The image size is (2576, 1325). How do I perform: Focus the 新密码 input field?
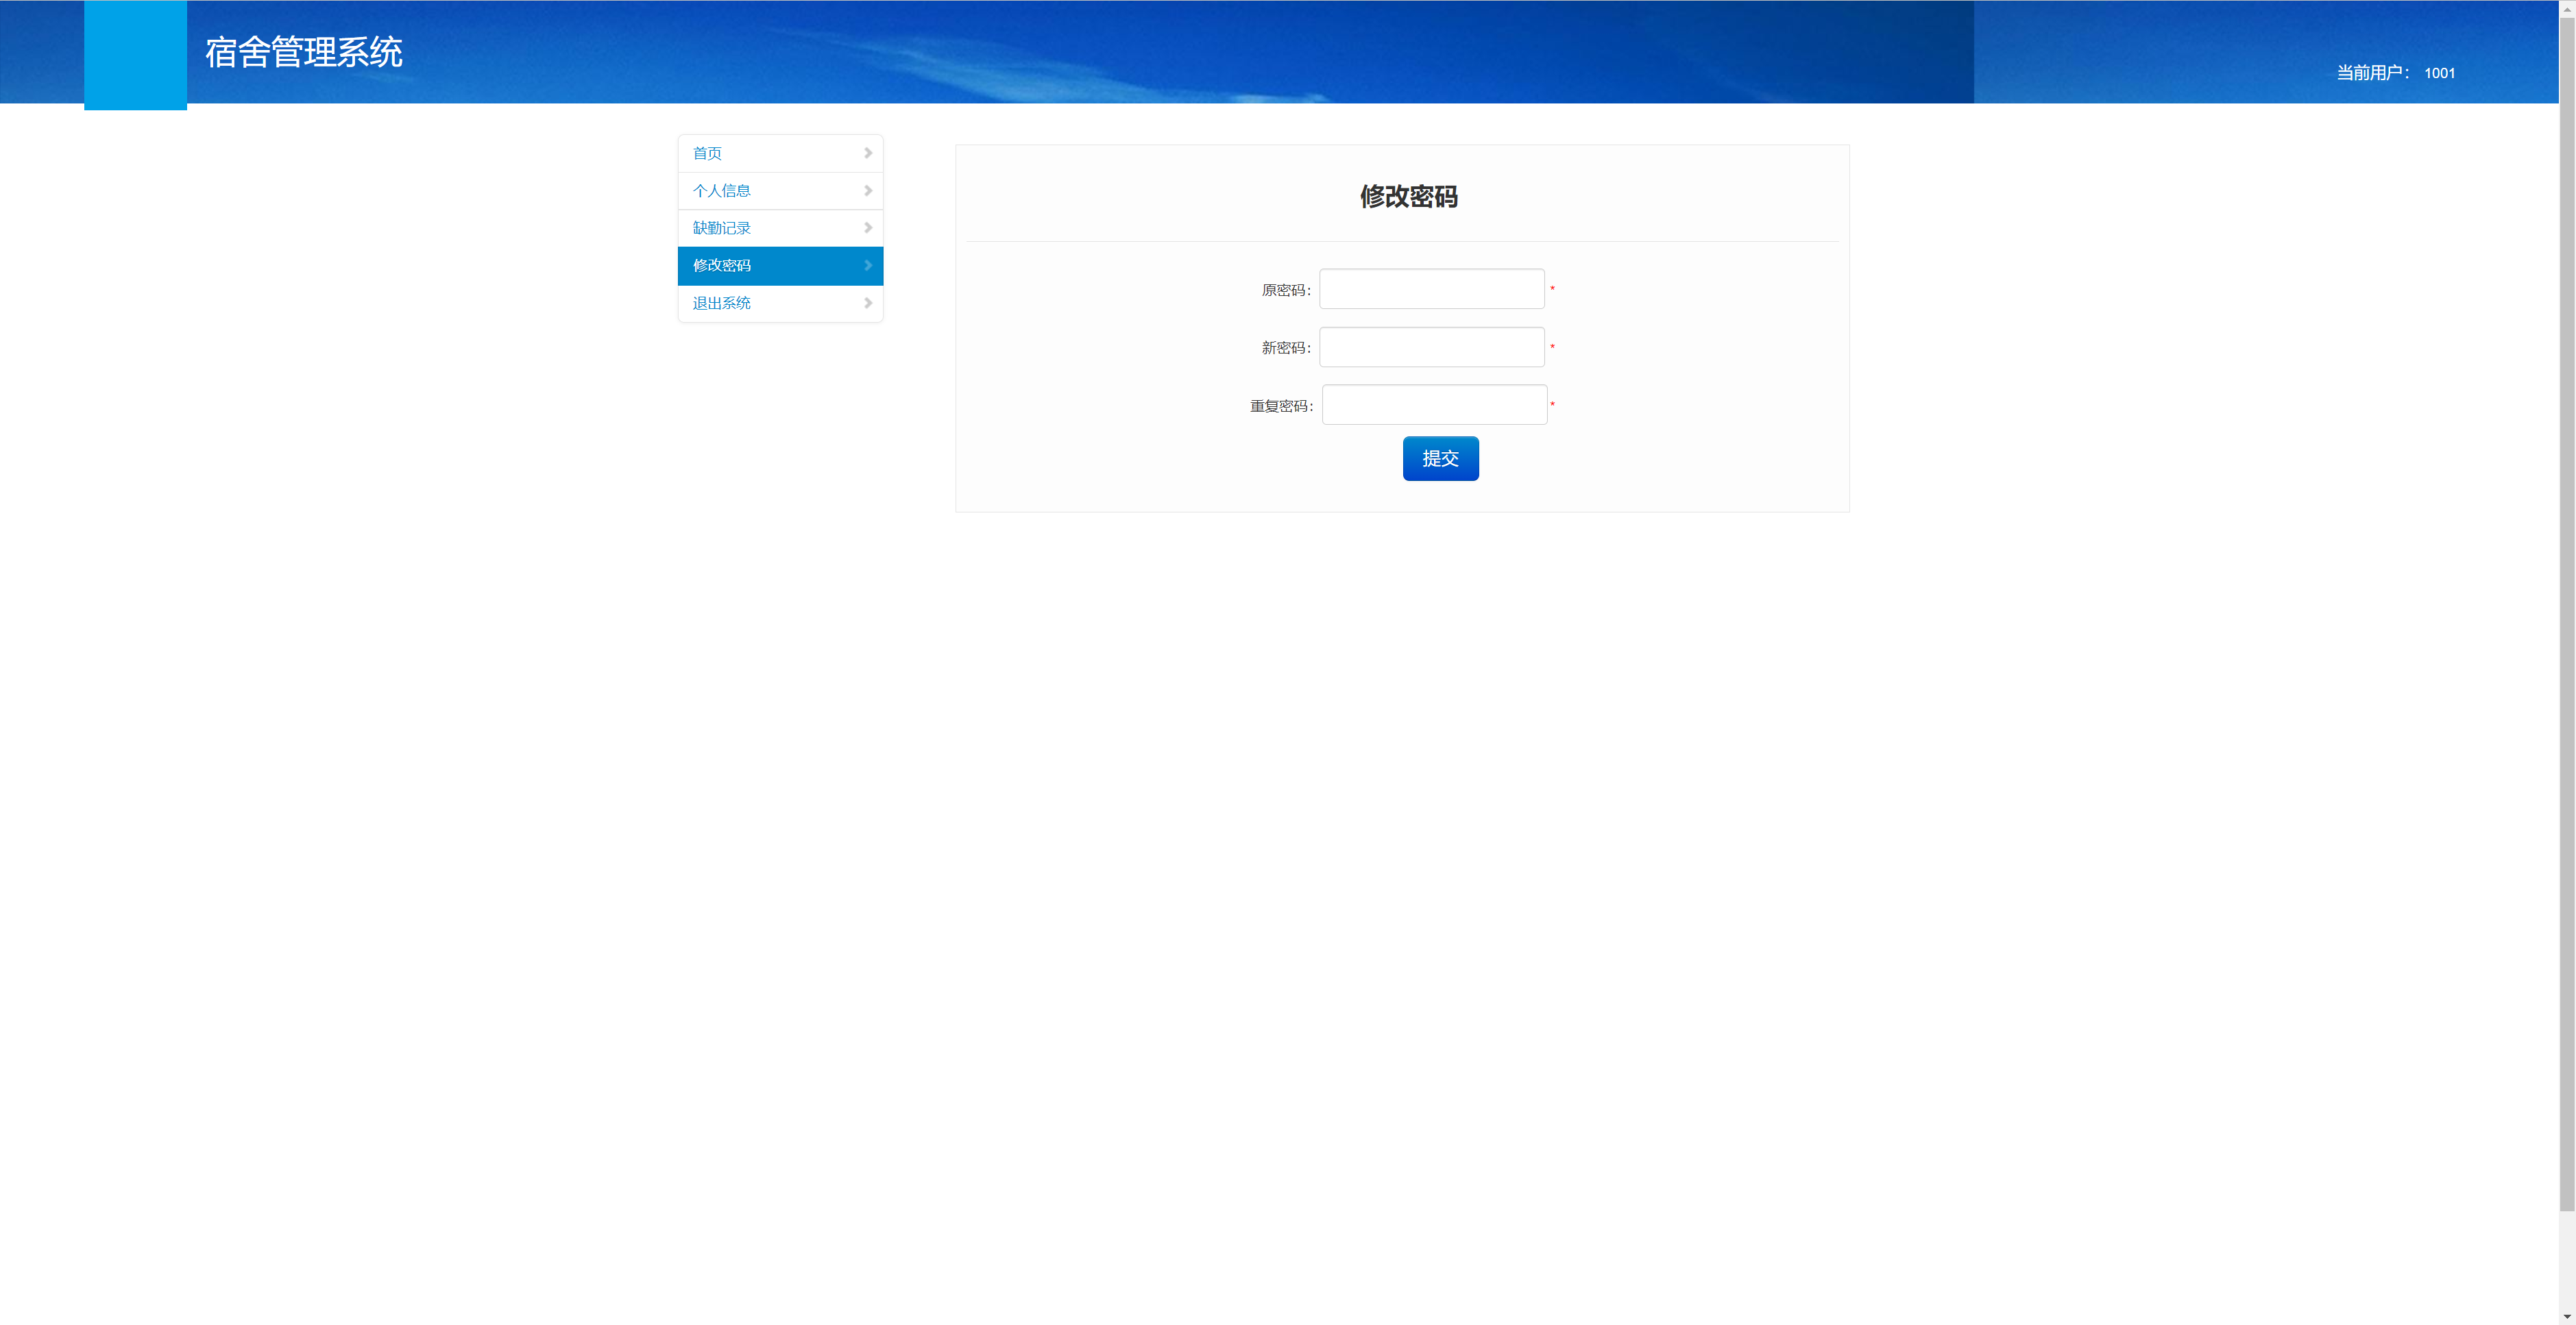pos(1431,347)
